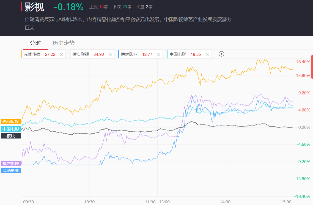
Task: Select the 光线传媒 27.22 stock chip
Action: click(40, 54)
